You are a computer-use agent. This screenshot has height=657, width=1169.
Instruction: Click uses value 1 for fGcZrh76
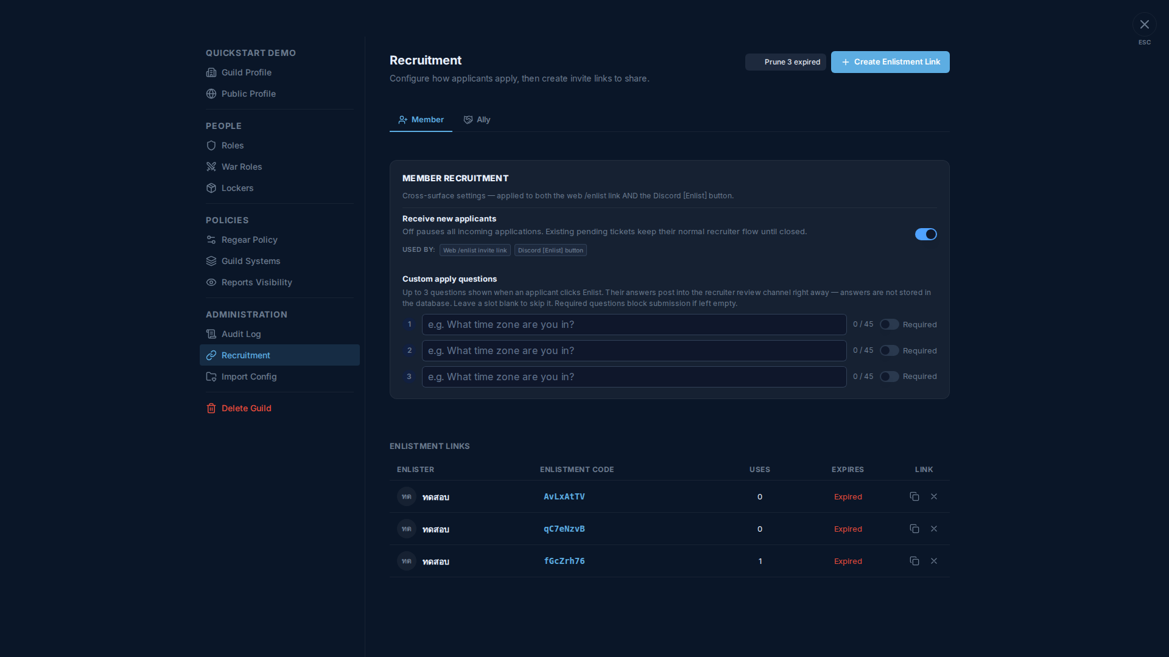pos(760,561)
